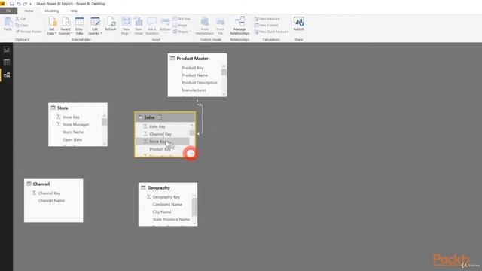Switch to the Modeling ribbon tab
Viewport: 482px width, 271px height.
tap(52, 11)
